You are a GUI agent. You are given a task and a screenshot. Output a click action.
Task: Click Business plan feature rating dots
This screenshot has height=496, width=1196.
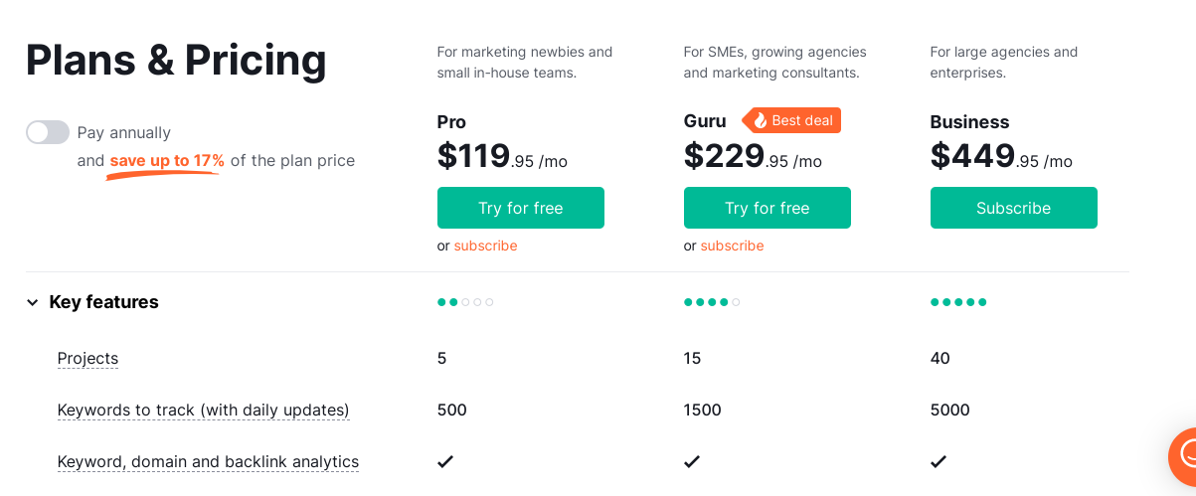(x=958, y=302)
